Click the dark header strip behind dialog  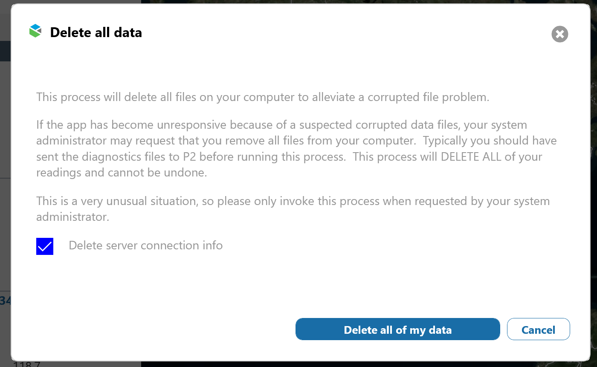5,51
